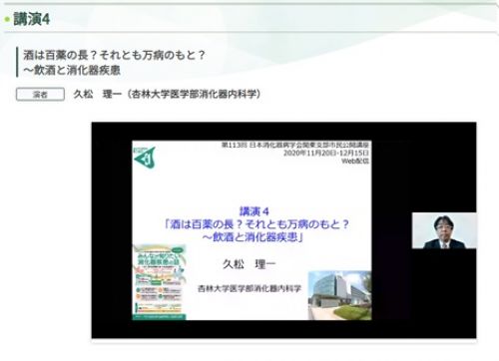Viewport: 499px width, 361px height.
Task: Click the affiliation （杏林大学医学部消化器内科学） beside 演者
Action: (x=194, y=94)
